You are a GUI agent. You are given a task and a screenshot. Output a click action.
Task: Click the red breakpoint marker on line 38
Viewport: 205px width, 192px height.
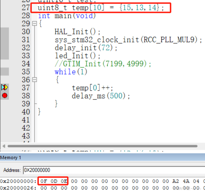tap(5, 96)
